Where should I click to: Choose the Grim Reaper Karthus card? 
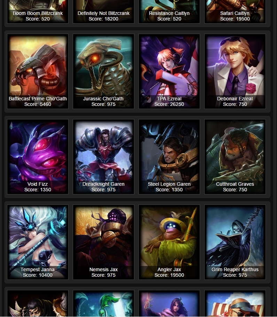235,242
